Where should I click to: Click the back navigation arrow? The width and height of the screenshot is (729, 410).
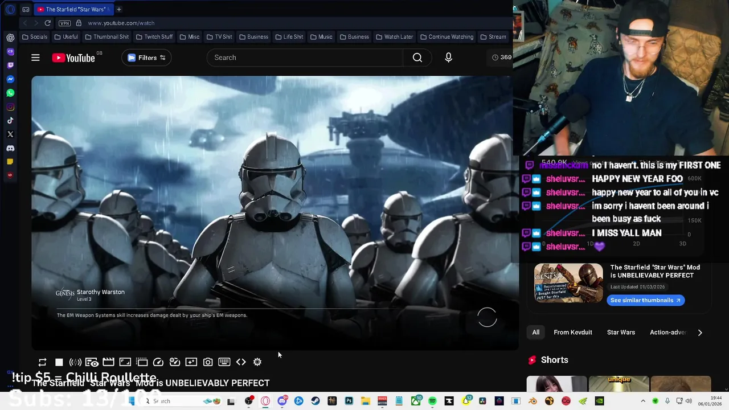(25, 23)
